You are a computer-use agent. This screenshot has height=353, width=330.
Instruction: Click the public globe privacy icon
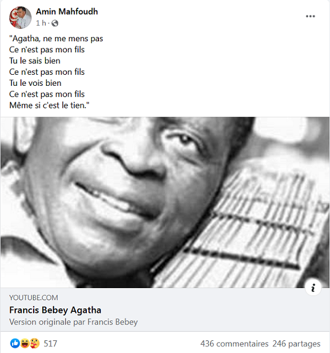(x=55, y=23)
